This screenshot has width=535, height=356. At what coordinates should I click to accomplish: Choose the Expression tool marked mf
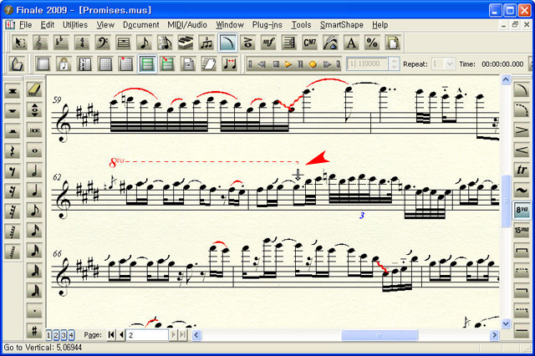coord(268,43)
